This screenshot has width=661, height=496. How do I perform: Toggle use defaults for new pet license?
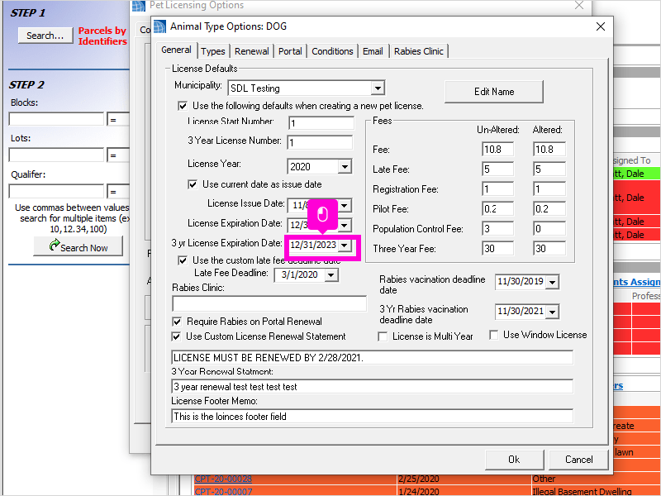point(183,106)
